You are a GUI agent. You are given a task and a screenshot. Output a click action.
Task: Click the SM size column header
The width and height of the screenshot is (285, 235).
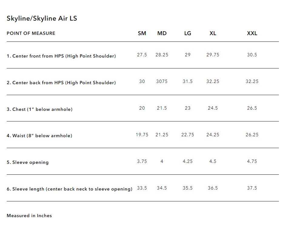point(142,33)
